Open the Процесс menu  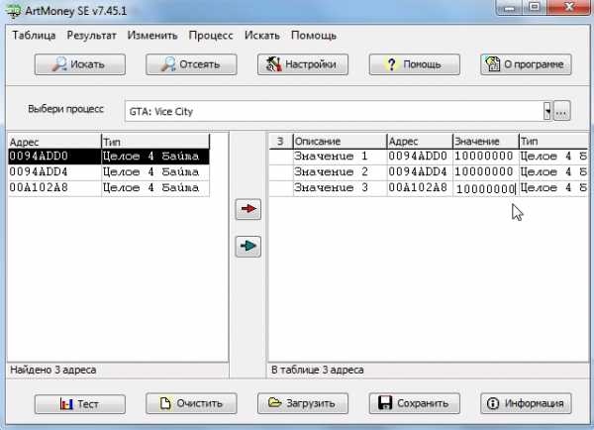tap(211, 36)
